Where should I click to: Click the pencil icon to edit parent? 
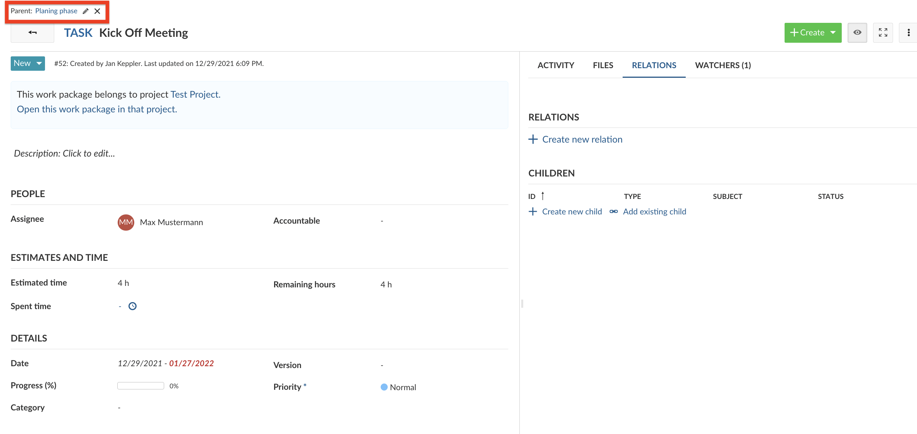(x=86, y=11)
